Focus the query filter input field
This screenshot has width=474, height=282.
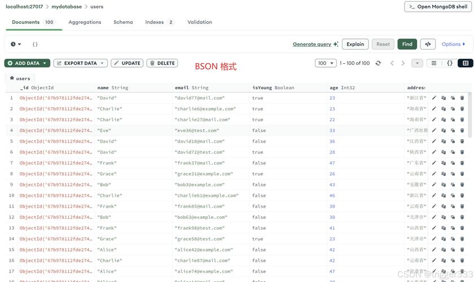coord(160,44)
